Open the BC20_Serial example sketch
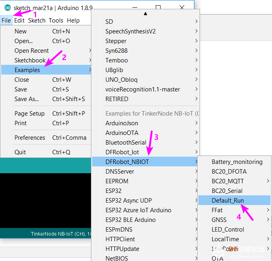Viewport: 272px width, 261px height. pyautogui.click(x=234, y=191)
